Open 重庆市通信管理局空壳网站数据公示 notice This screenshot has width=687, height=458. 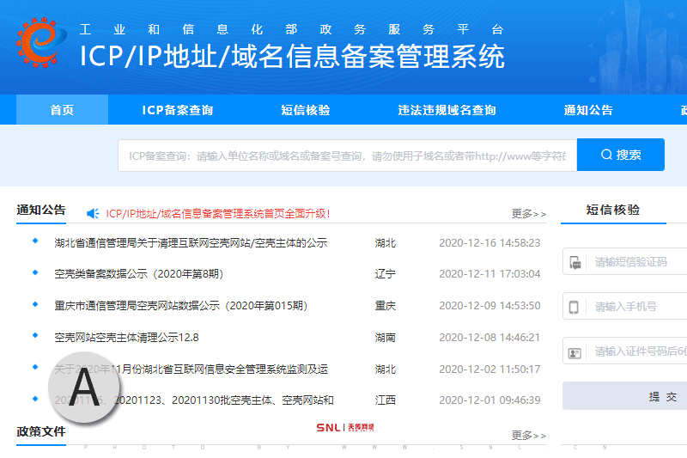(181, 306)
